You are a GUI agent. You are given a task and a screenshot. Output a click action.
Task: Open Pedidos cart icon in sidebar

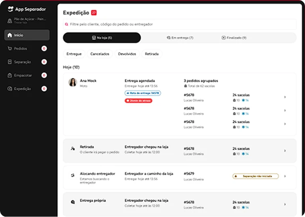point(10,49)
